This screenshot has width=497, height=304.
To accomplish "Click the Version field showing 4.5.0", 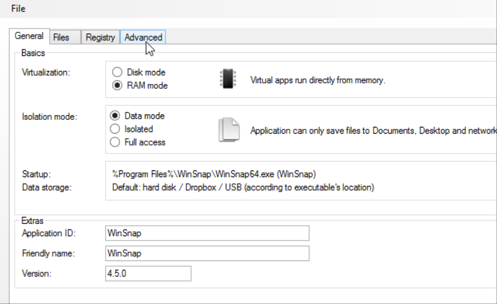I will pyautogui.click(x=148, y=274).
